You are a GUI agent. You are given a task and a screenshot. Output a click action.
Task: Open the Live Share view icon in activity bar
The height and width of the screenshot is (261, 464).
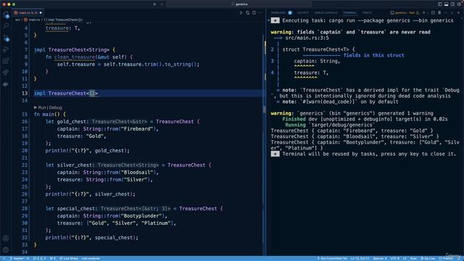pyautogui.click(x=6, y=72)
